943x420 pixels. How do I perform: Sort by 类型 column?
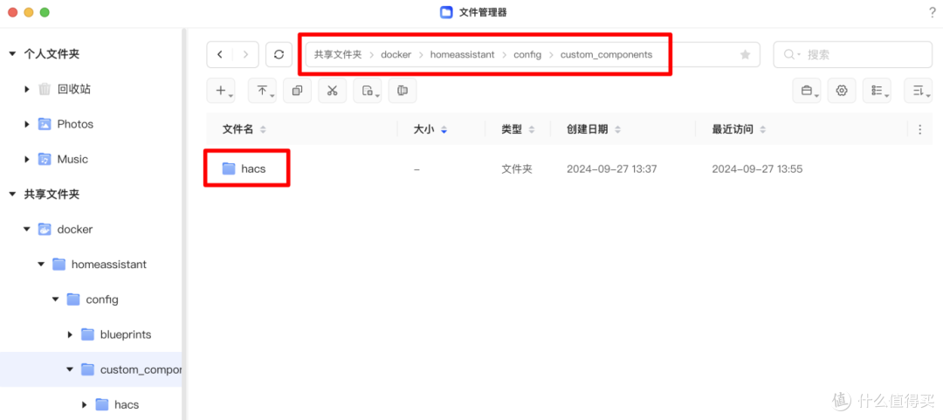(x=517, y=129)
